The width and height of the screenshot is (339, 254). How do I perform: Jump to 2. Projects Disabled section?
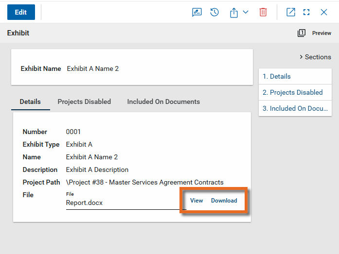click(292, 92)
